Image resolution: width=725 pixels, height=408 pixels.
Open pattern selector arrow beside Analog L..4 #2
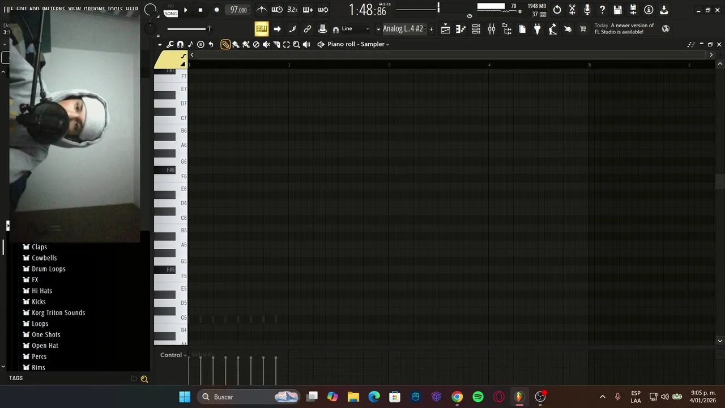[x=378, y=29]
